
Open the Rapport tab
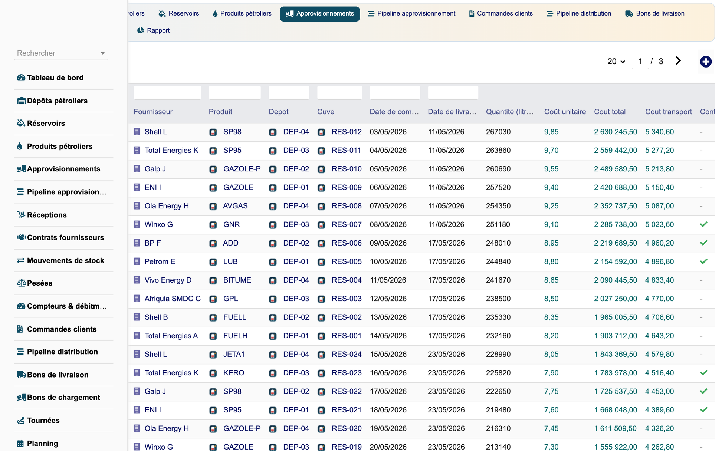pos(153,31)
